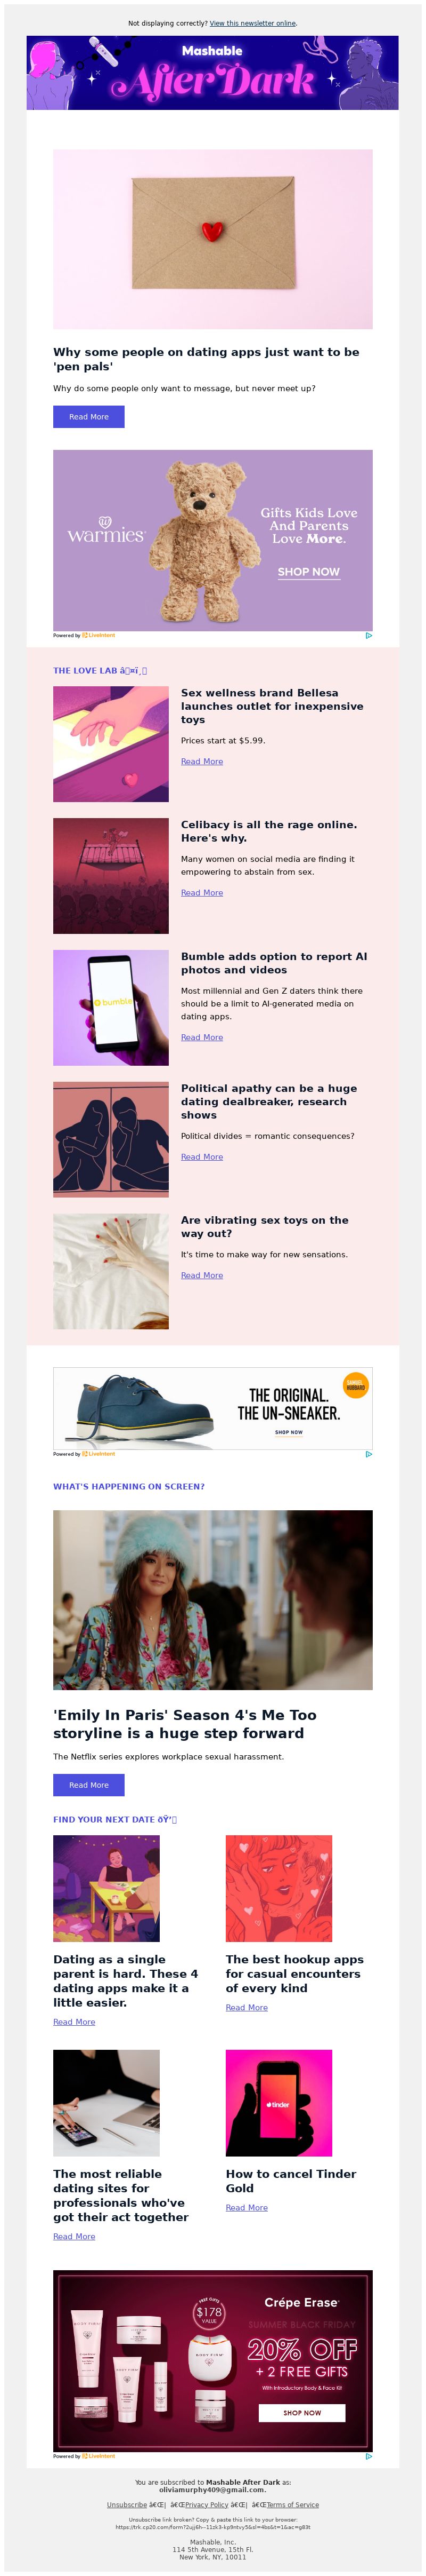Click the AdChoices icon beside Warmies ad

pos(369,635)
